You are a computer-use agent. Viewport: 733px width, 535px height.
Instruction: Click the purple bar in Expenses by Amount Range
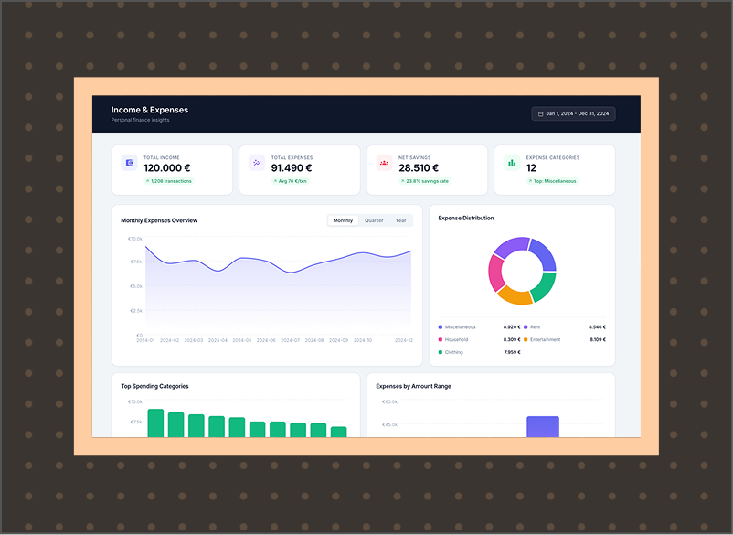(543, 426)
